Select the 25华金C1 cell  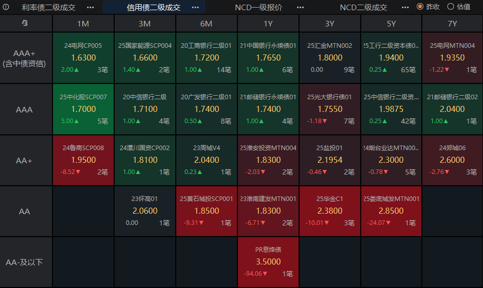click(330, 211)
